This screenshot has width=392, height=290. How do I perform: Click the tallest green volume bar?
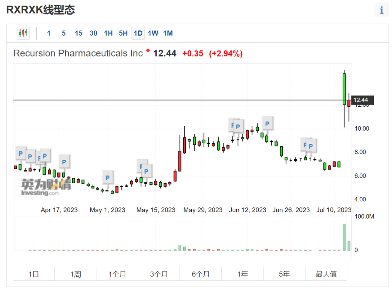(x=344, y=237)
